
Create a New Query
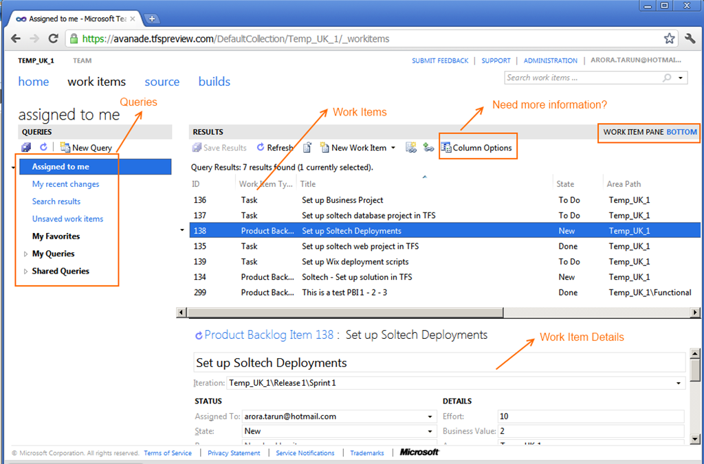[x=86, y=148]
